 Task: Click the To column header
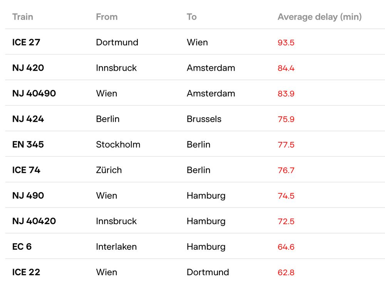(191, 17)
